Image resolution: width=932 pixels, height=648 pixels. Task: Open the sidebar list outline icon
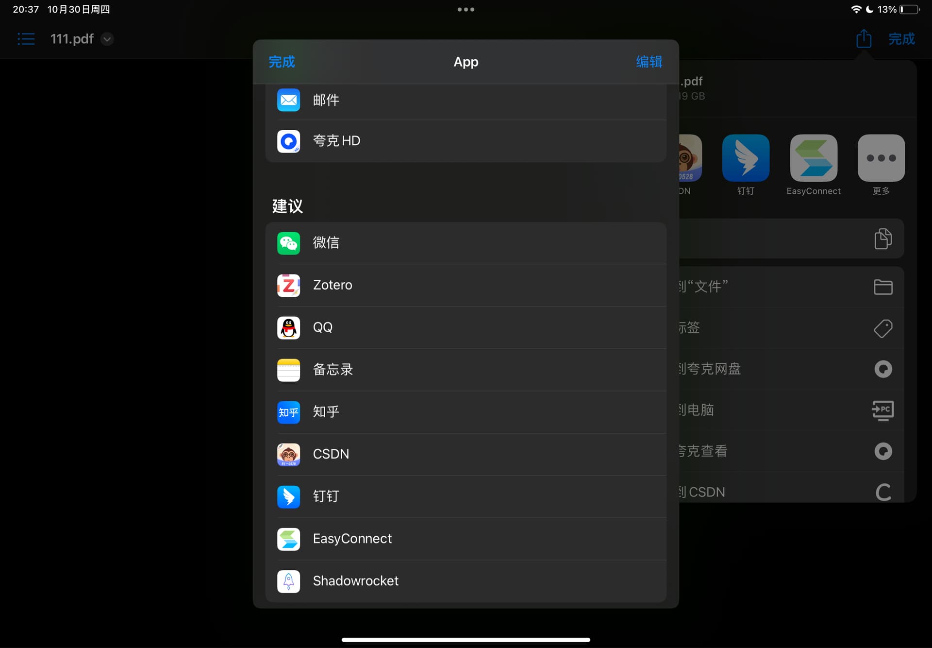click(x=26, y=39)
